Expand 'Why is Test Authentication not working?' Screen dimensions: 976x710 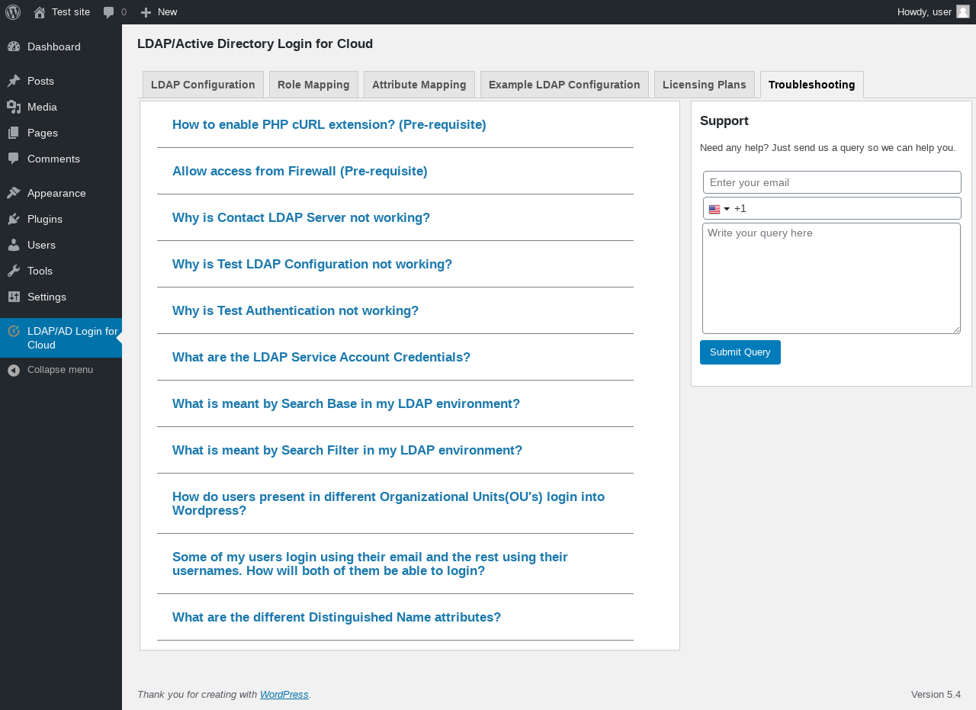pos(295,310)
